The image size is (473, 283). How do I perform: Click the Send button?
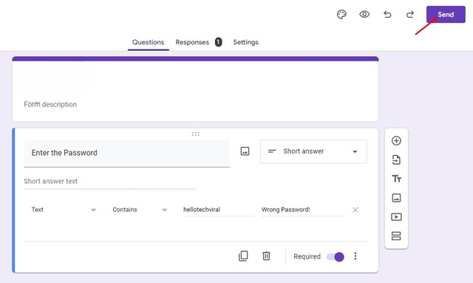(446, 14)
